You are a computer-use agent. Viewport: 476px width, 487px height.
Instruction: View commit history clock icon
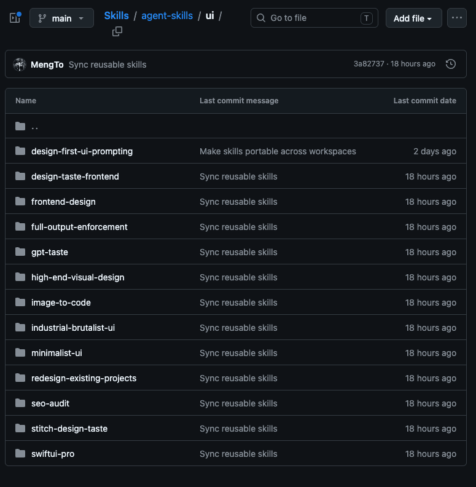pos(450,64)
